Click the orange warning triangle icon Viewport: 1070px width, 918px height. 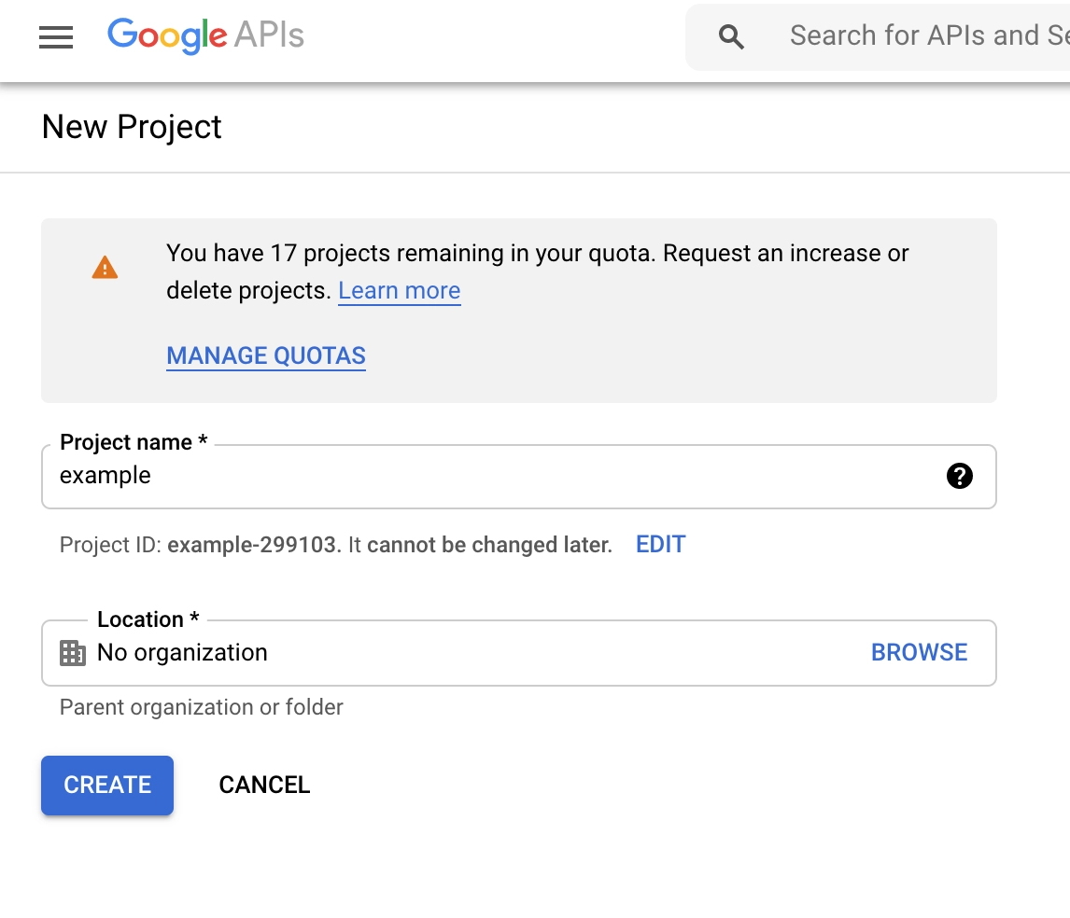[105, 268]
